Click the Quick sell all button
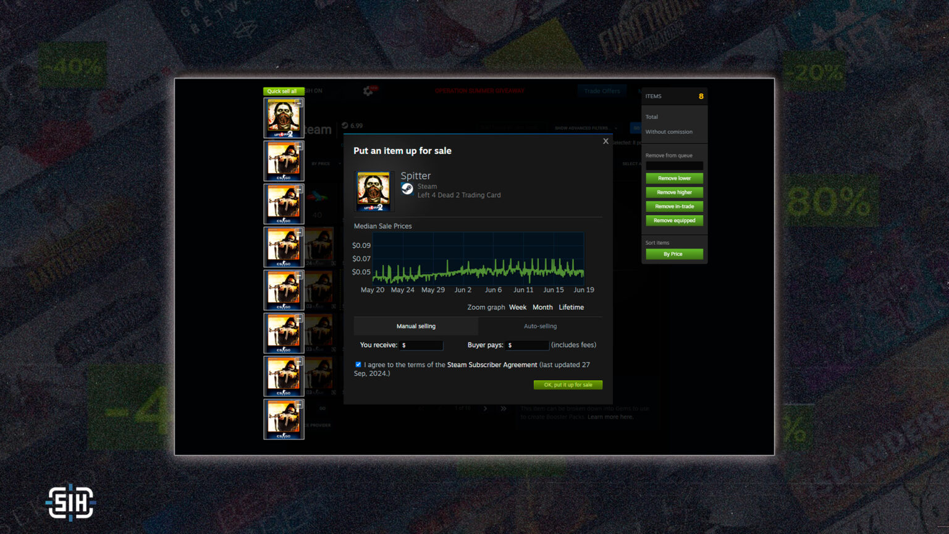Image resolution: width=949 pixels, height=534 pixels. [282, 91]
